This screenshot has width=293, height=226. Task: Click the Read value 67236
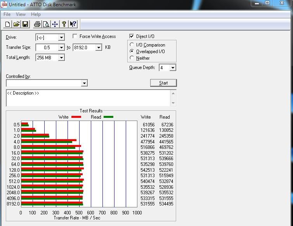(167, 125)
